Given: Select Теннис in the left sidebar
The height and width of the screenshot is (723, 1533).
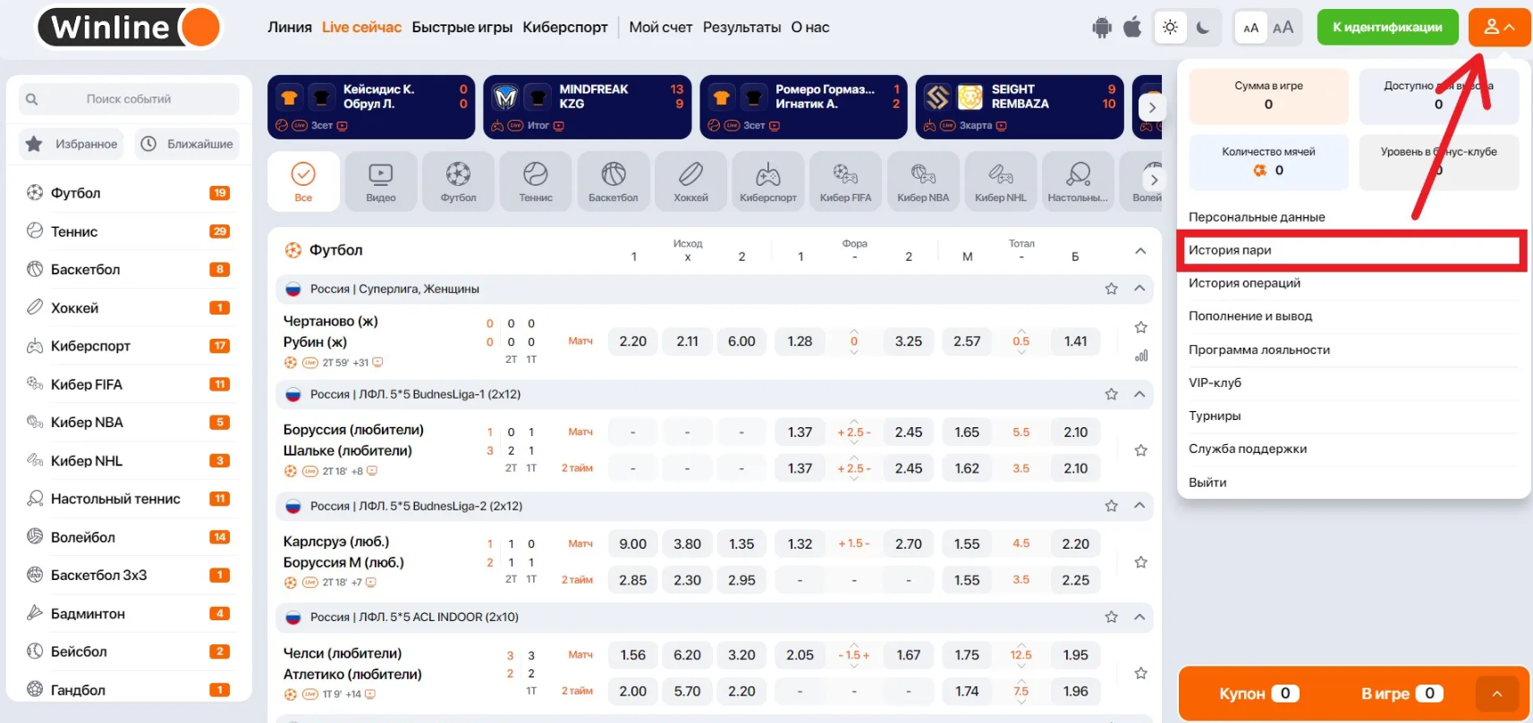Looking at the screenshot, I should pos(129,231).
